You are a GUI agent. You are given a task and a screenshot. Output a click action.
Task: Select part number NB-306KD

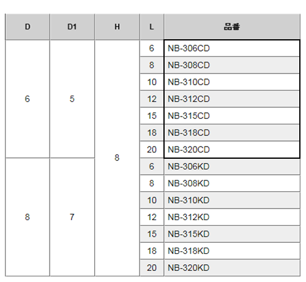tap(232, 167)
